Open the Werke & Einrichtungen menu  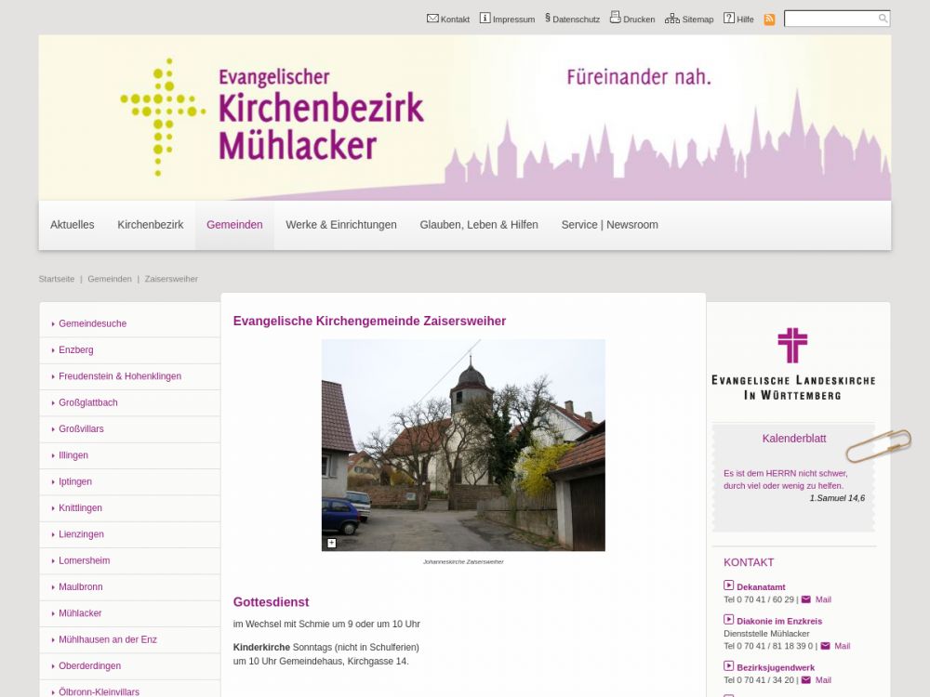pyautogui.click(x=341, y=225)
